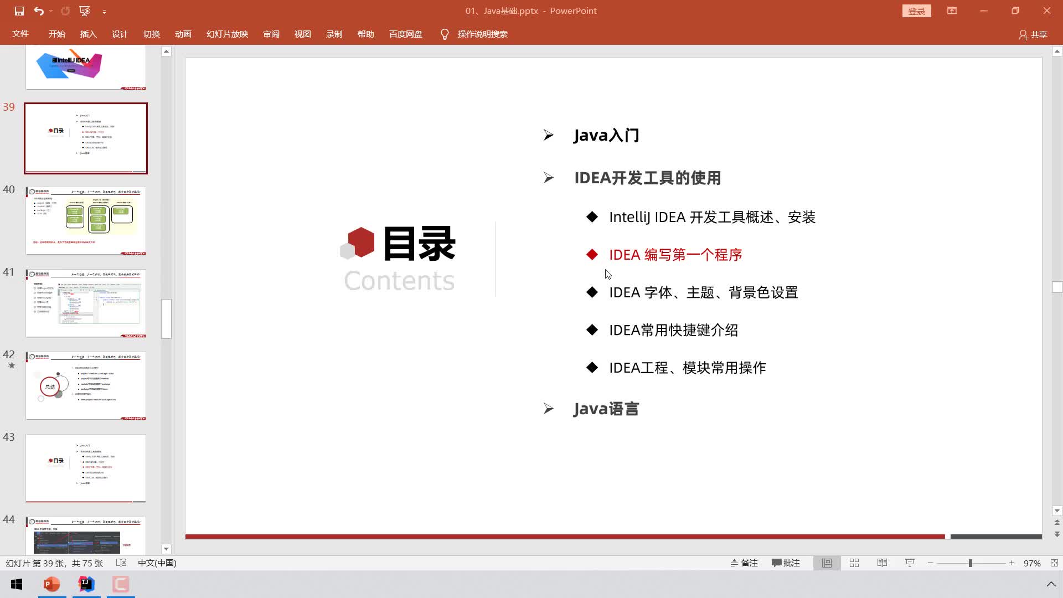The height and width of the screenshot is (598, 1063).
Task: Click the thumbnail pane scrollbar handle
Action: [166, 318]
